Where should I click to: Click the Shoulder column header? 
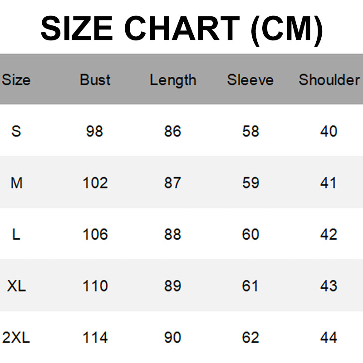pos(329,80)
